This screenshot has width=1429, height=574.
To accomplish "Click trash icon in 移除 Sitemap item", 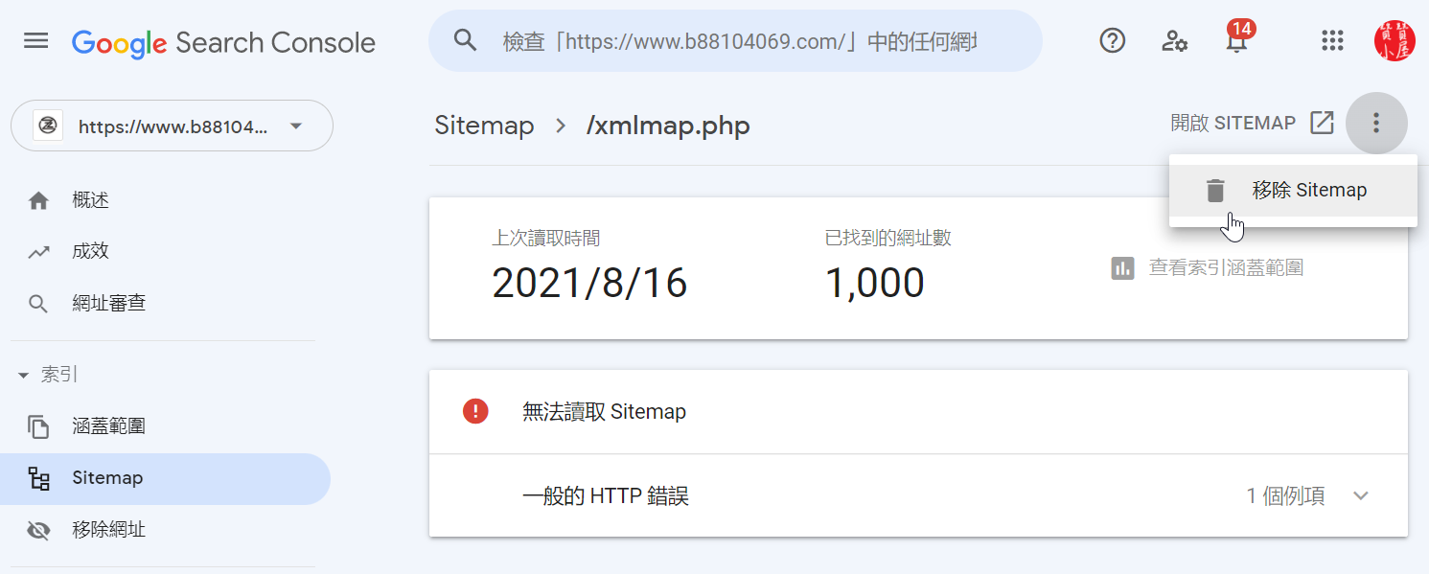I will pos(1215,191).
